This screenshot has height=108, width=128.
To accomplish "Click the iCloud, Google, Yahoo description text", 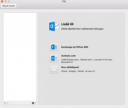I will coord(78,71).
